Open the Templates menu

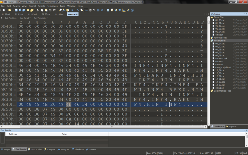click(x=52, y=6)
